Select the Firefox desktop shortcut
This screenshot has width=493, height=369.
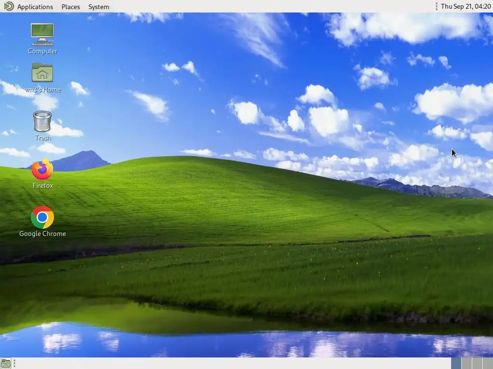[x=42, y=174]
